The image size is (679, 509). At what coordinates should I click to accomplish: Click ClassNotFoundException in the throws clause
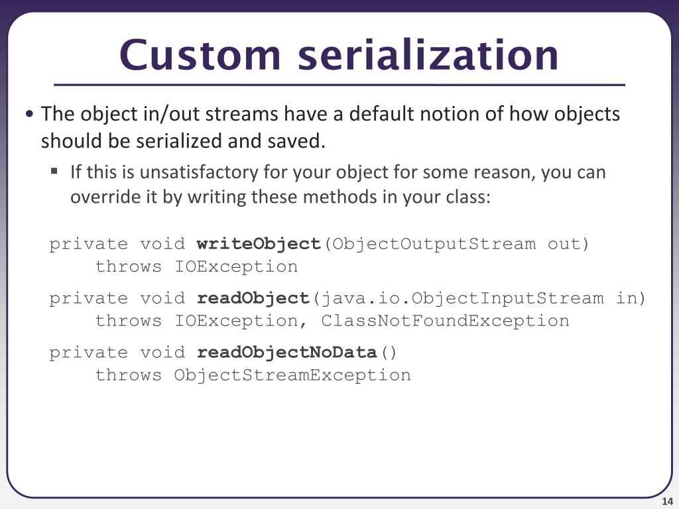point(445,321)
